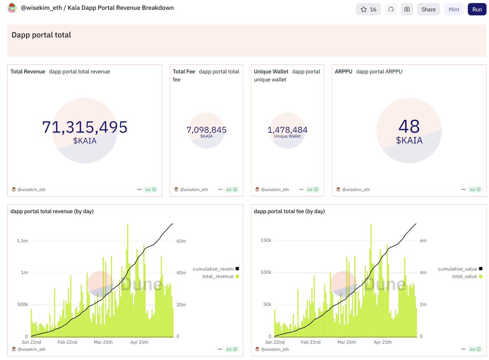The height and width of the screenshot is (360, 489).
Task: Toggle total_revenue series in the legend
Action: [x=220, y=276]
